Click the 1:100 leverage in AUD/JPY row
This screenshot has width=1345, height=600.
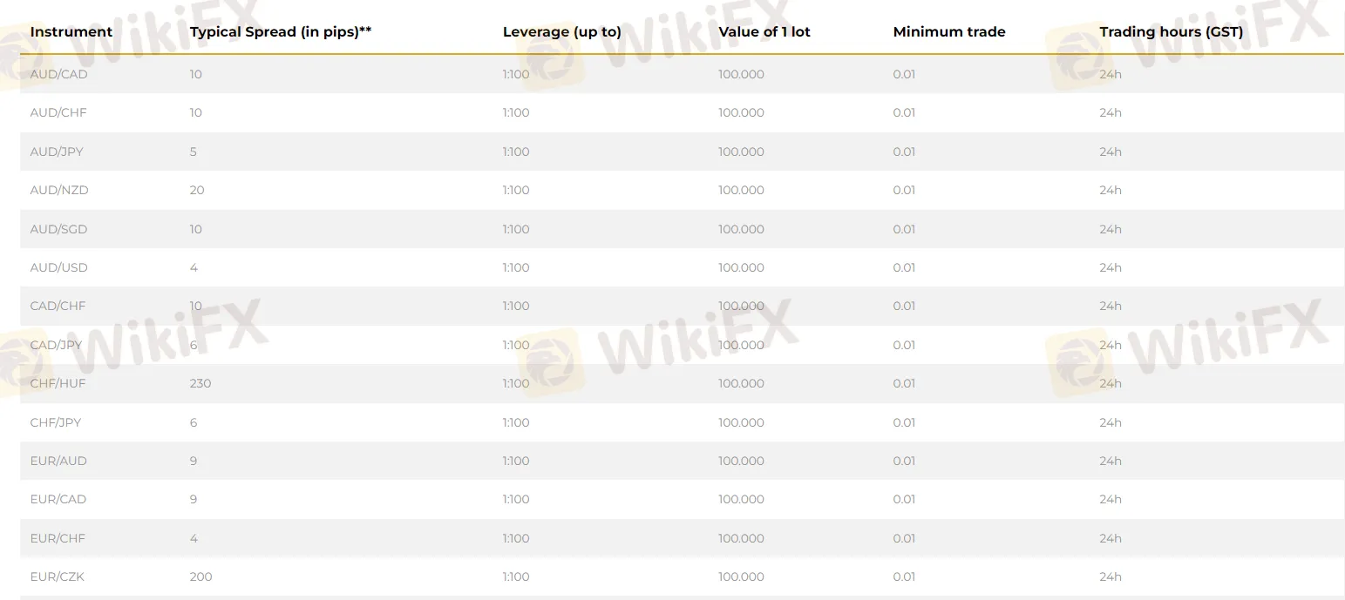[516, 152]
